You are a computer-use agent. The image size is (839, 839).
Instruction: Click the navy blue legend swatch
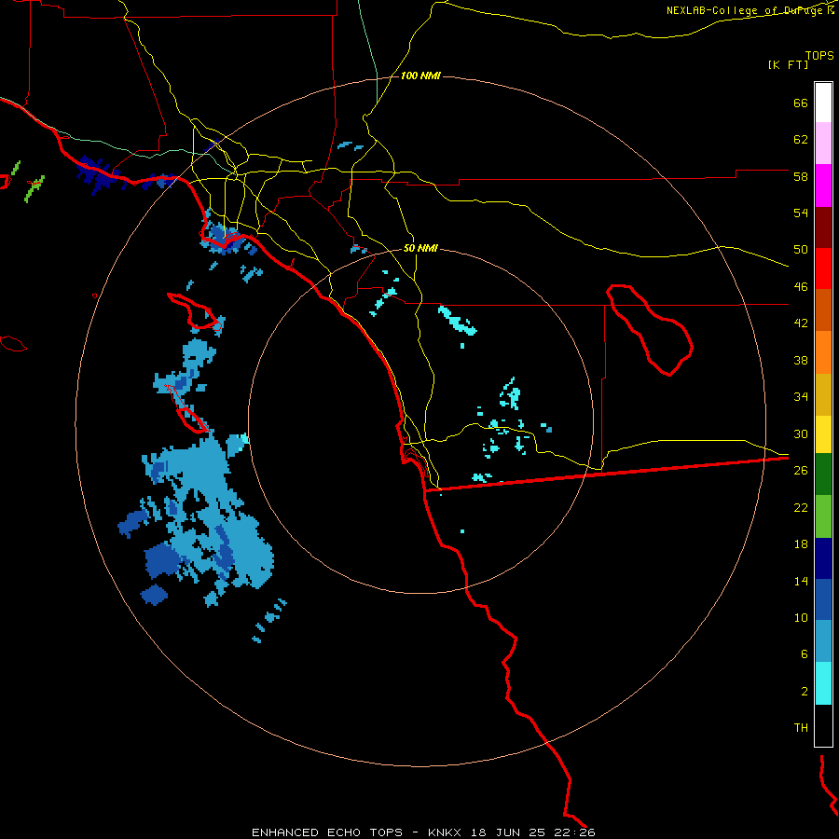[823, 558]
